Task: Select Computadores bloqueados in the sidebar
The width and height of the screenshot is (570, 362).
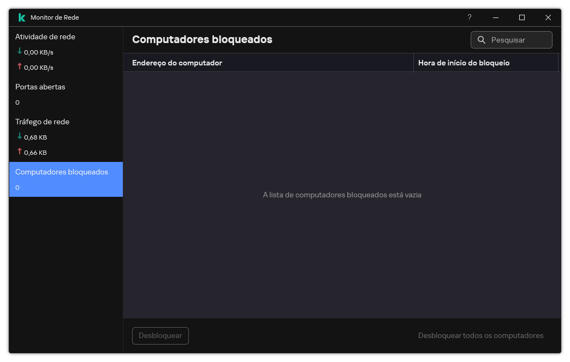Action: tap(61, 172)
